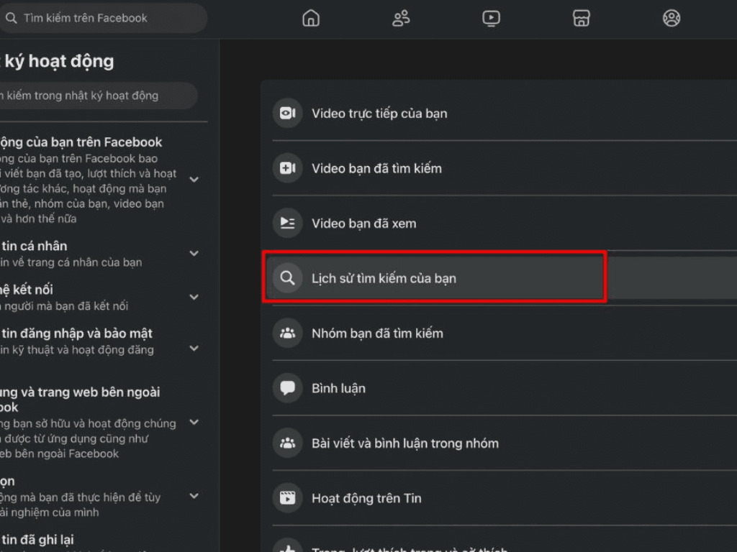Click the Home icon in top navigation
The height and width of the screenshot is (552, 737).
click(x=311, y=18)
